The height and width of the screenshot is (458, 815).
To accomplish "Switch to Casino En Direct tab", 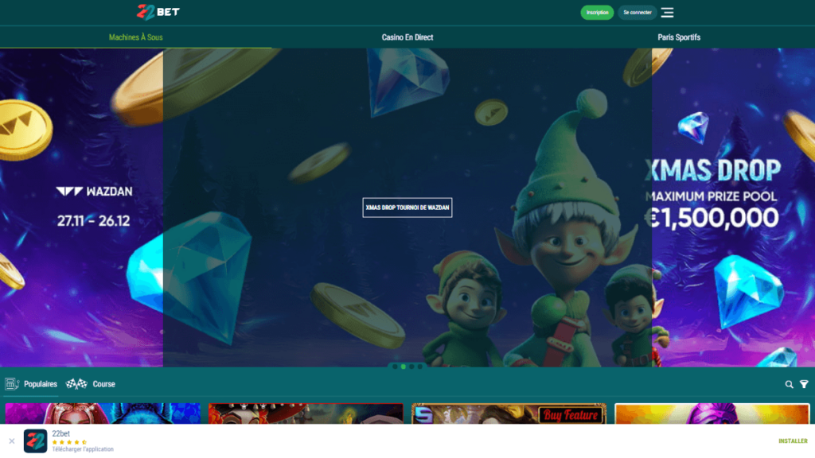I will [407, 37].
